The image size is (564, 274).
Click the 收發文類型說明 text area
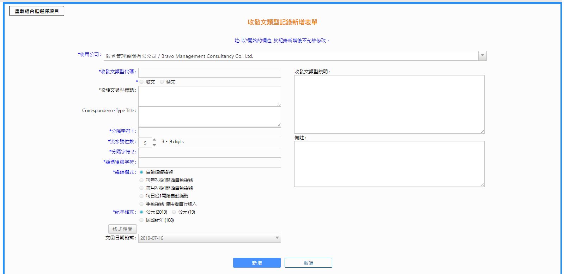point(389,104)
